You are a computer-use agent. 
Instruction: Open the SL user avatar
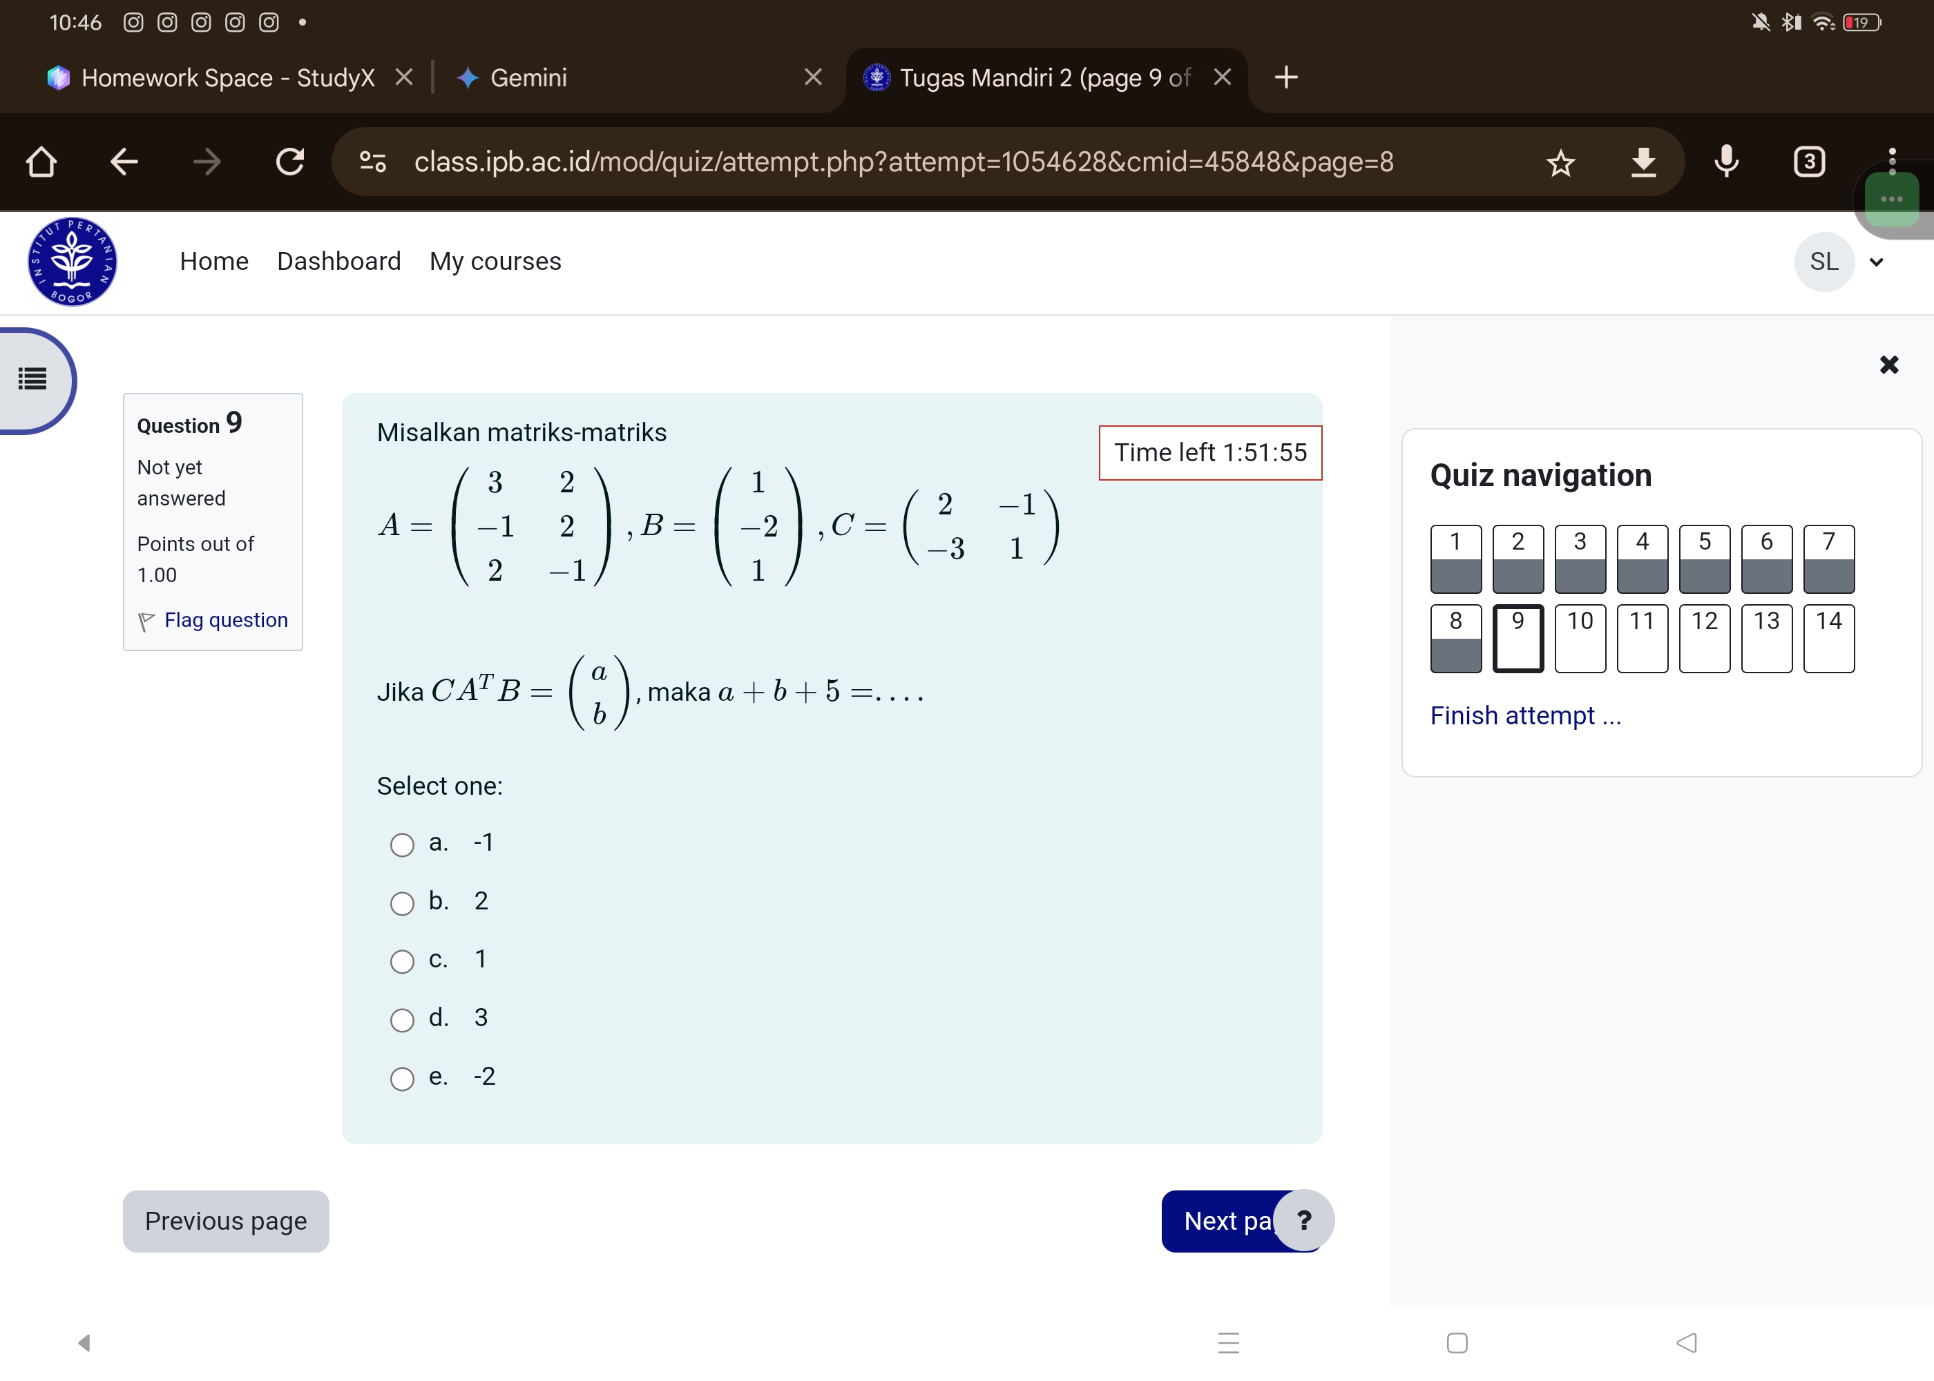pos(1823,262)
